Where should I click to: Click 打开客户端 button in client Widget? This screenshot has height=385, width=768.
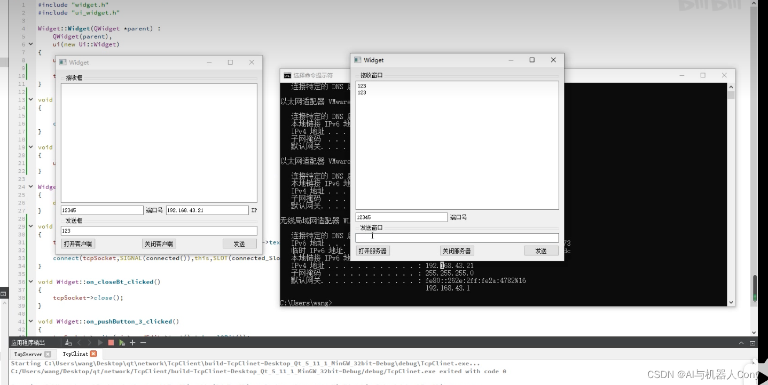pos(78,243)
